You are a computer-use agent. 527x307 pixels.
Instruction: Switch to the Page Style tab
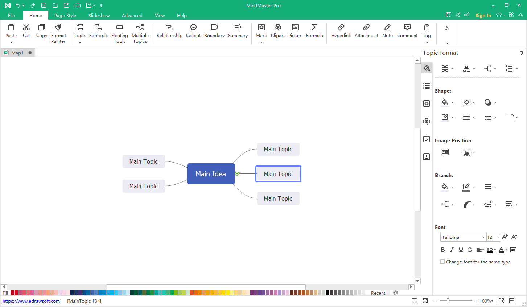(65, 16)
